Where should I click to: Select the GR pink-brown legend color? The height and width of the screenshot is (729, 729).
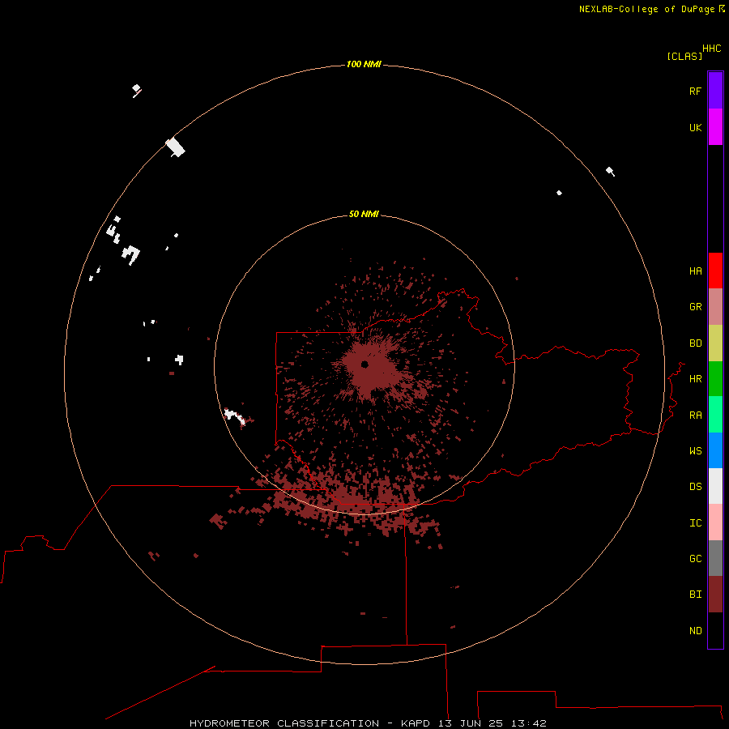(715, 307)
